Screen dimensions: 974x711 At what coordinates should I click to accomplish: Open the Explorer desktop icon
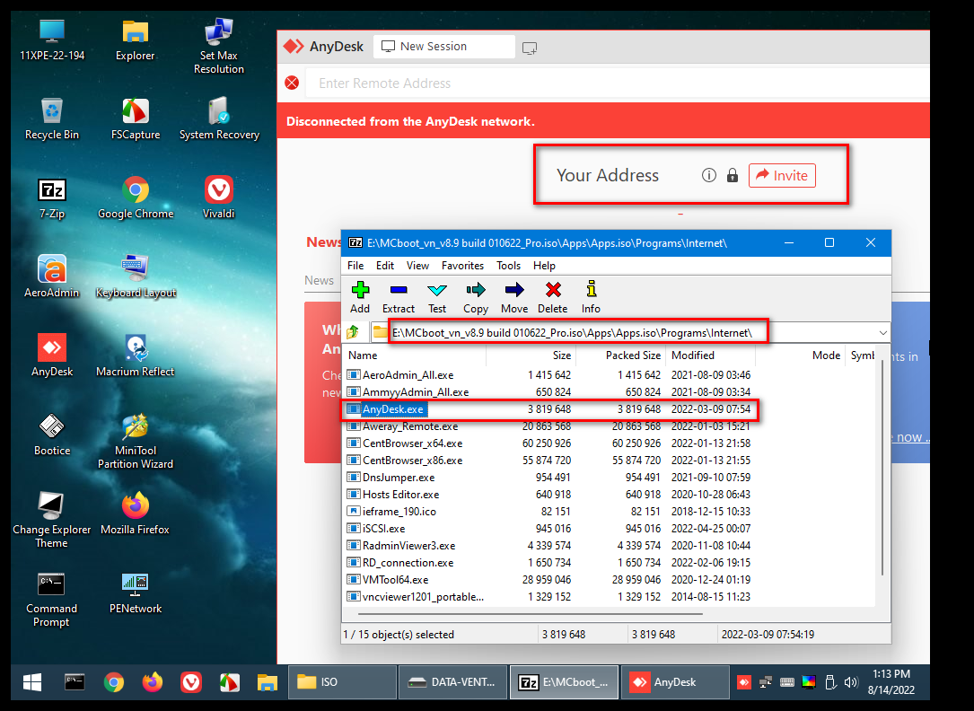coord(136,40)
